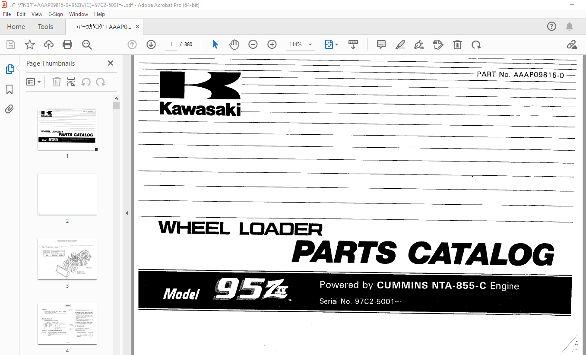This screenshot has width=586, height=355.
Task: Open the E-Sign menu
Action: pos(56,14)
